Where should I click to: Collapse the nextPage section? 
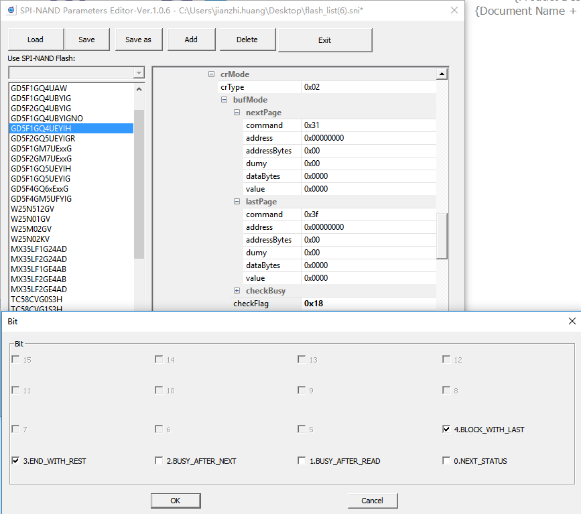(x=237, y=113)
